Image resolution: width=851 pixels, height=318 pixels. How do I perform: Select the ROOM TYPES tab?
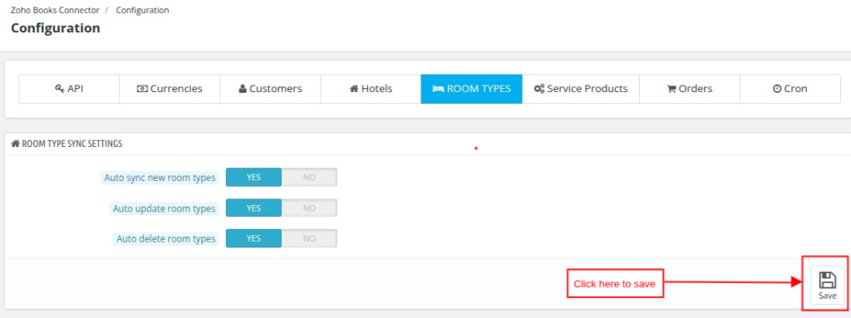[472, 89]
